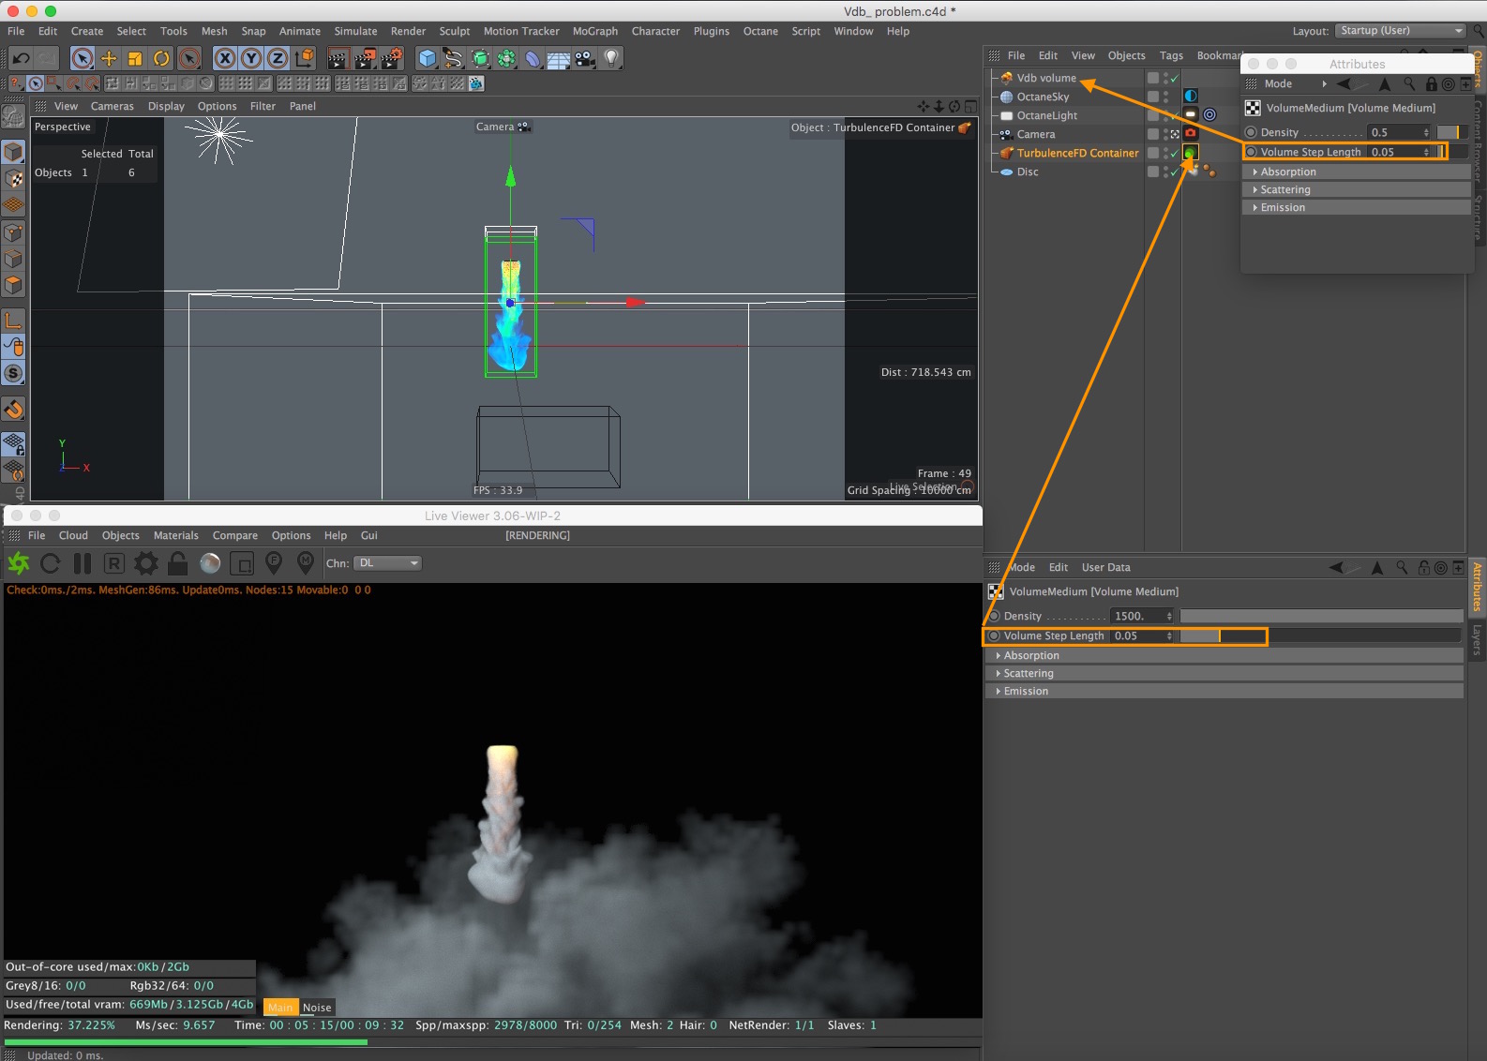Toggle Y axis lock
The image size is (1487, 1061).
[251, 58]
